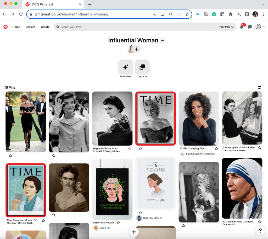The width and height of the screenshot is (268, 239).
Task: Toggle favorite star on Oprah tips pin
Action: [x=216, y=149]
